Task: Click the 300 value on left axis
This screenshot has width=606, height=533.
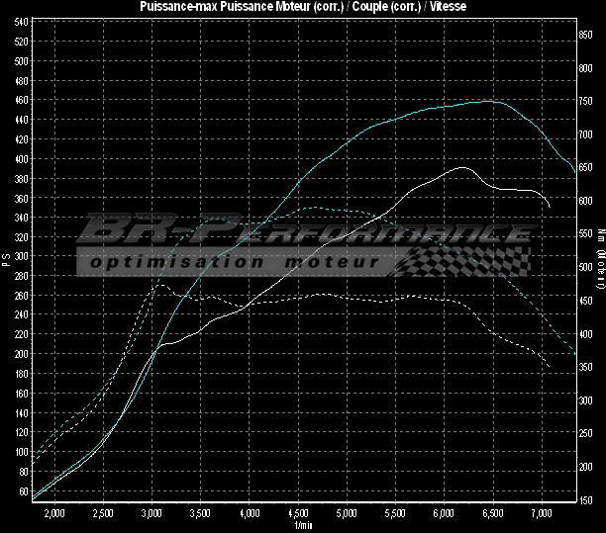Action: coord(22,276)
